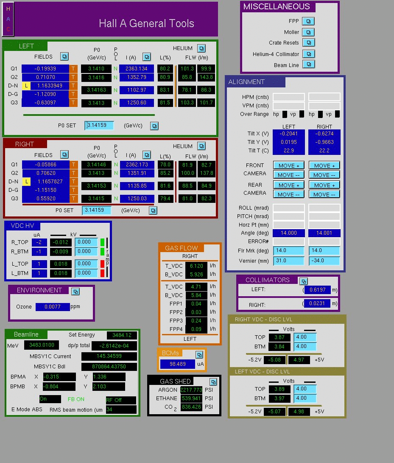The image size is (394, 463).
Task: Click BCM current value 98.489
Action: coord(177,364)
